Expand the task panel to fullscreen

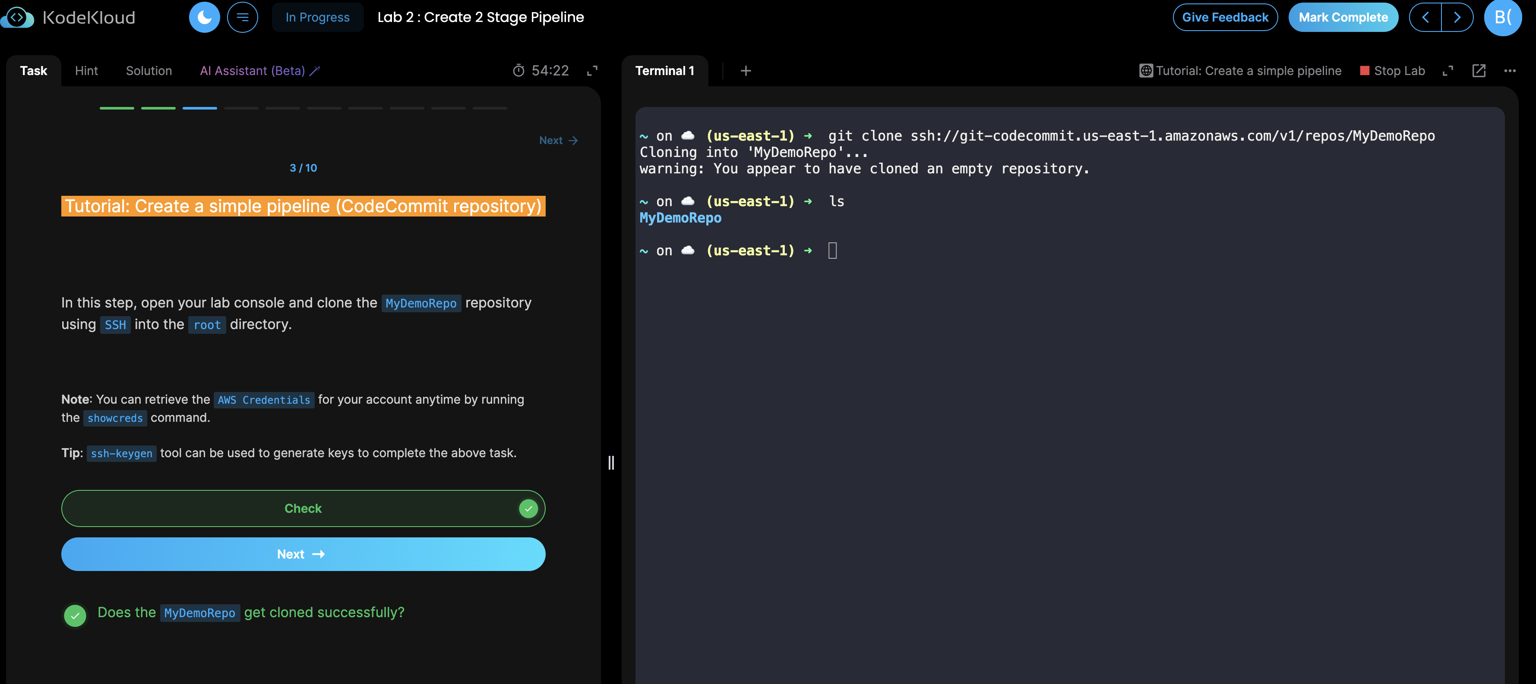[591, 71]
